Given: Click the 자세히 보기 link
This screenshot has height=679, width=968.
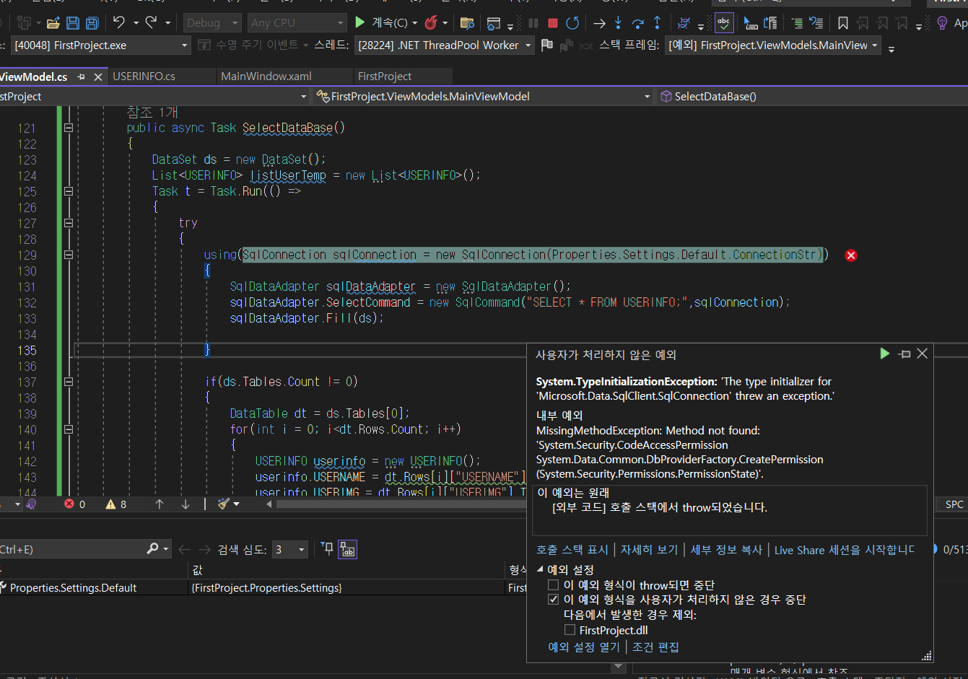Looking at the screenshot, I should tap(650, 550).
